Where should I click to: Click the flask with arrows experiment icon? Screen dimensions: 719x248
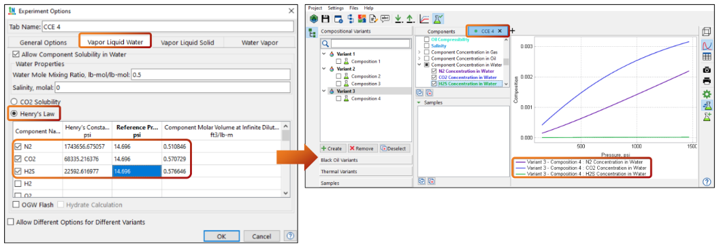tap(707, 105)
